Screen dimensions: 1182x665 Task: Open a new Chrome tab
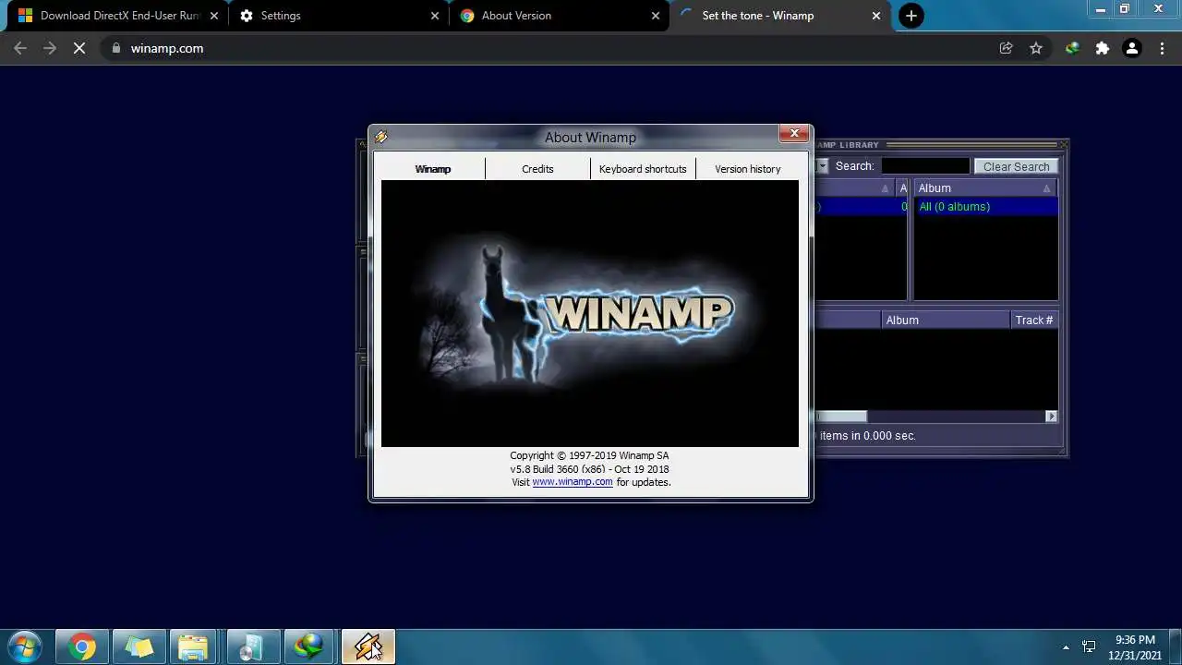click(x=911, y=16)
